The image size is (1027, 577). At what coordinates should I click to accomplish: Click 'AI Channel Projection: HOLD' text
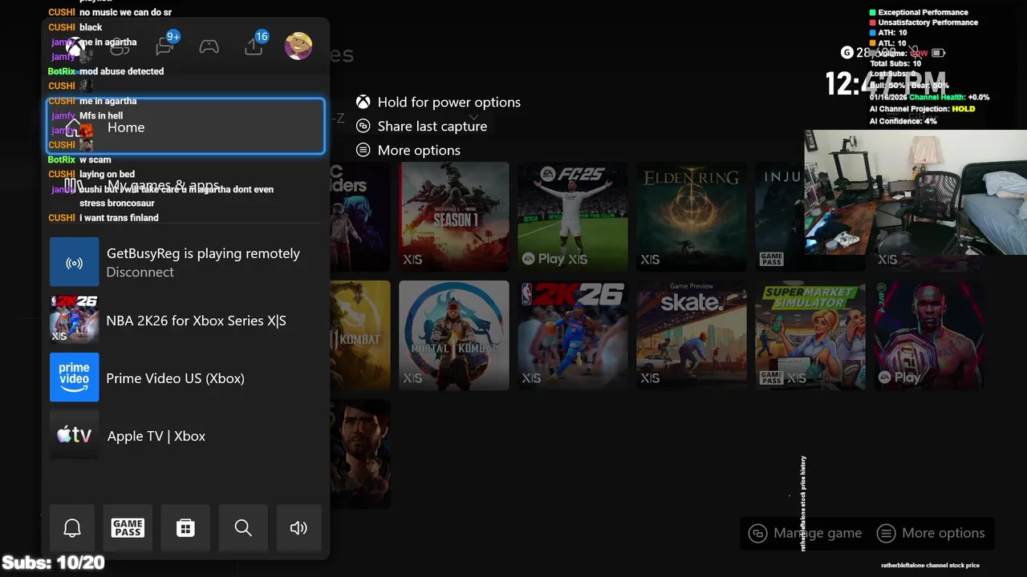click(922, 109)
